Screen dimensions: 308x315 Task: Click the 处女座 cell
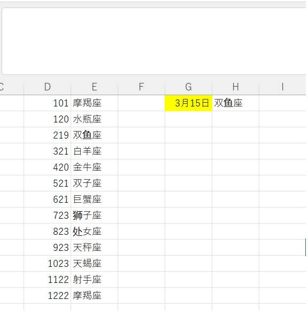pos(95,232)
